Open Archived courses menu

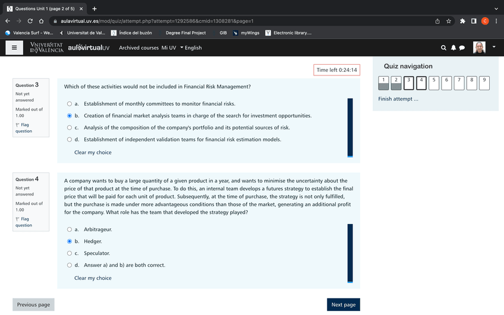[x=138, y=48]
